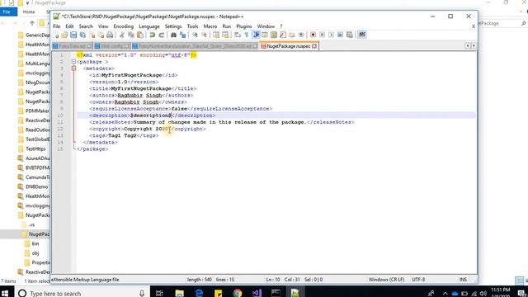Open the Edit menu
Screen dimensions: 528x297
[x=69, y=26]
